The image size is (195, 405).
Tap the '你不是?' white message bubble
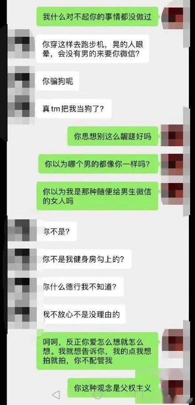[x=57, y=231]
